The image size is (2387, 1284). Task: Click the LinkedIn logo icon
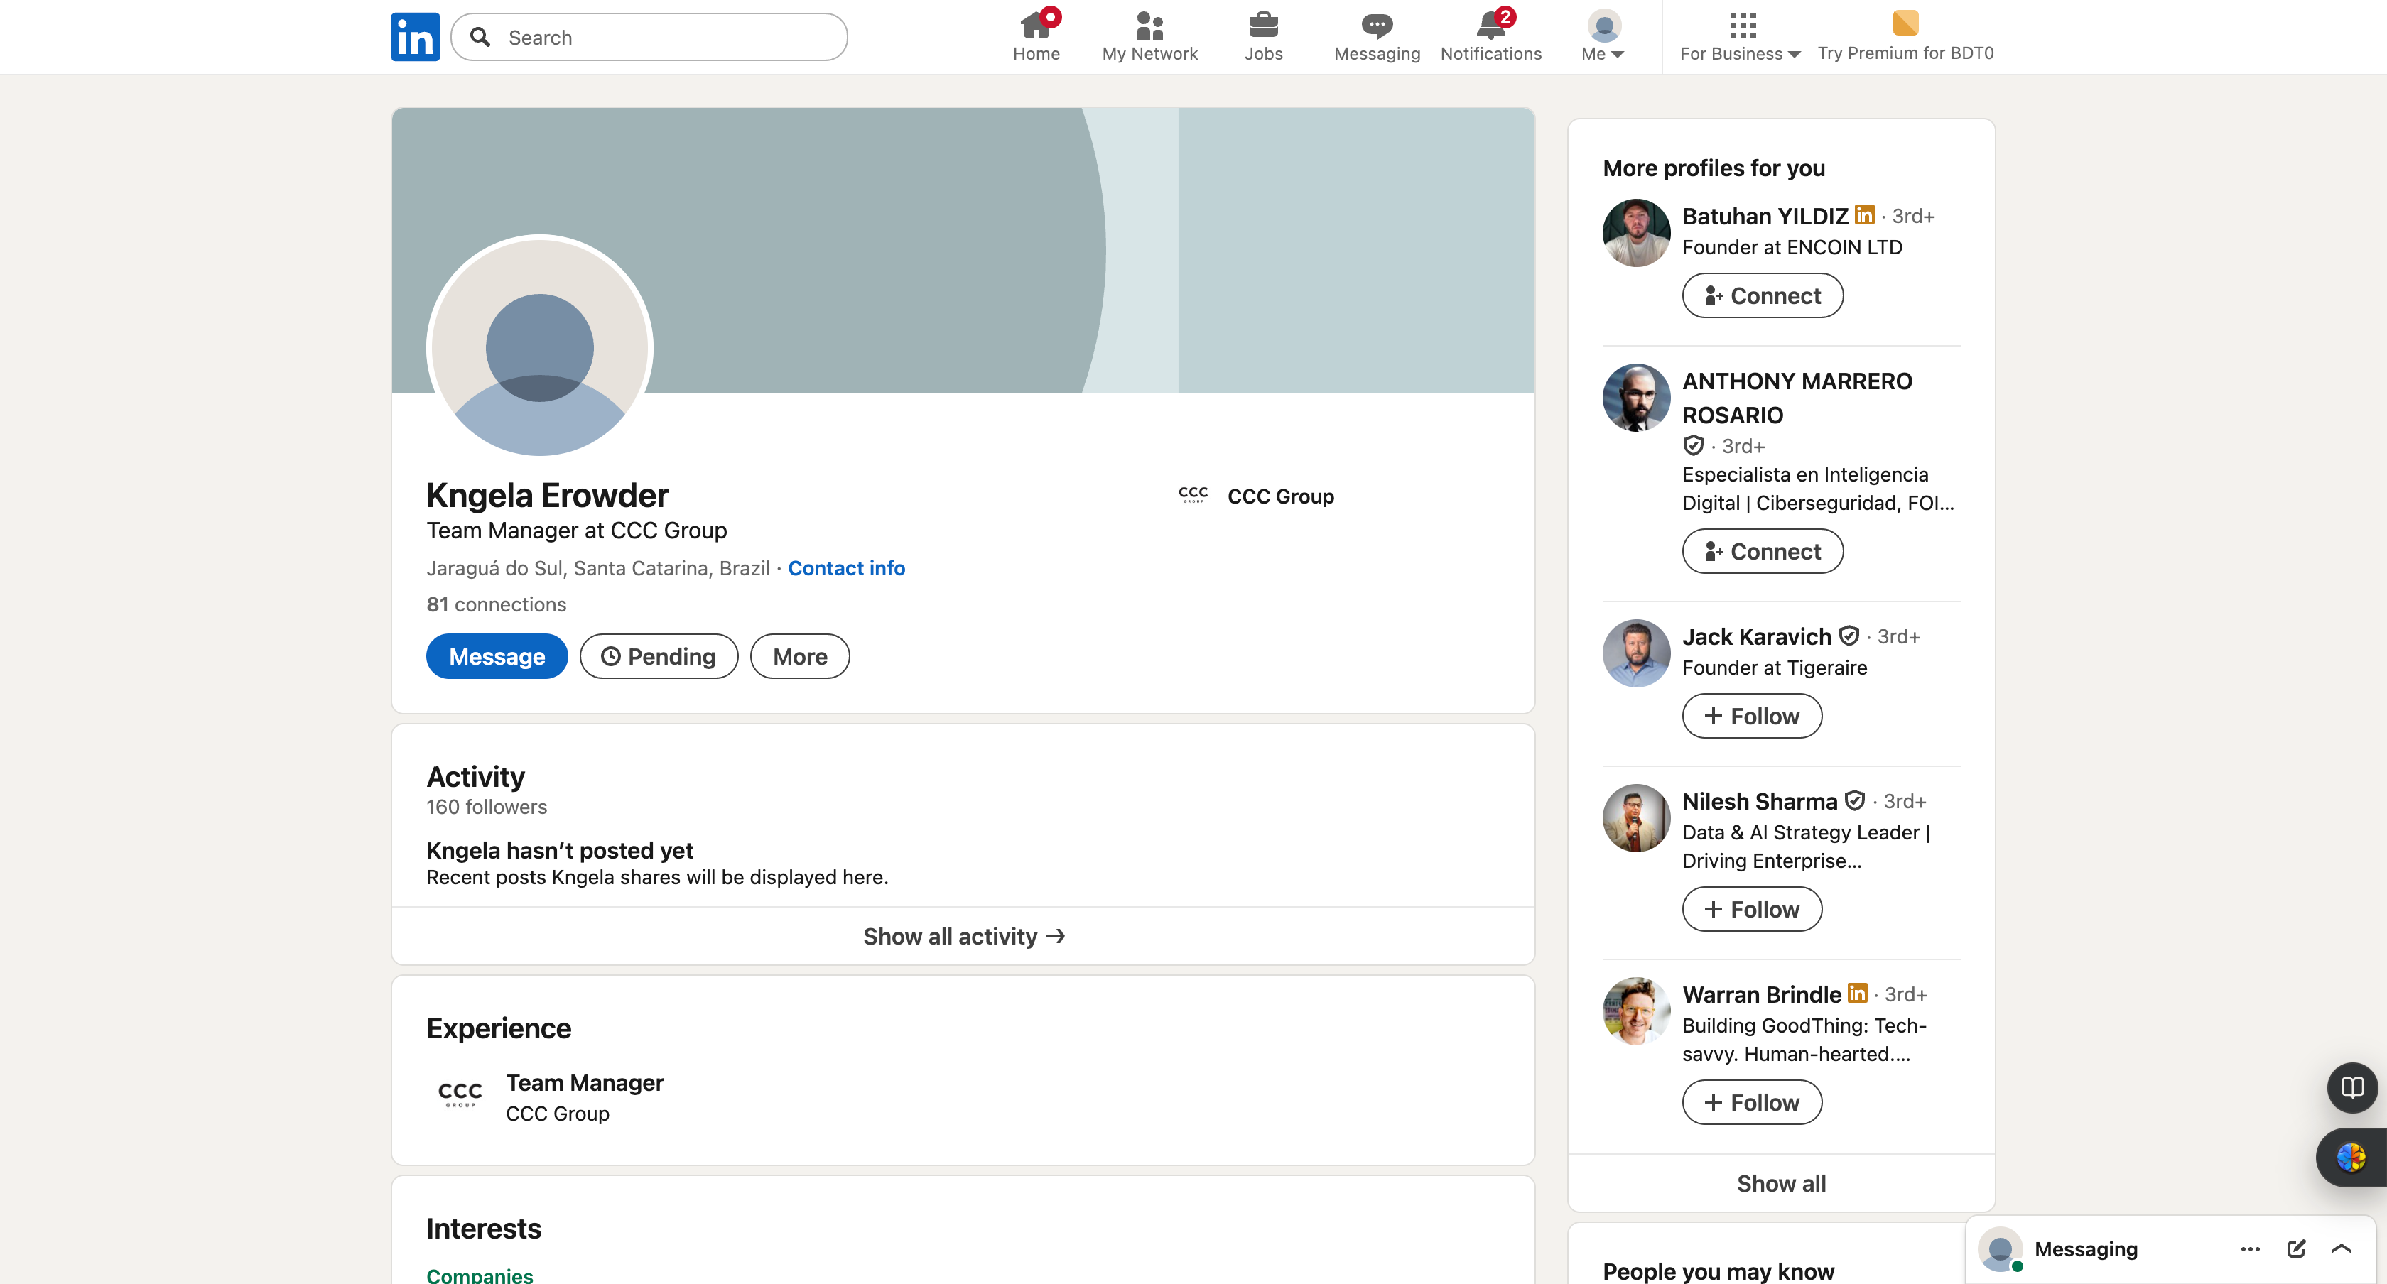[x=414, y=37]
